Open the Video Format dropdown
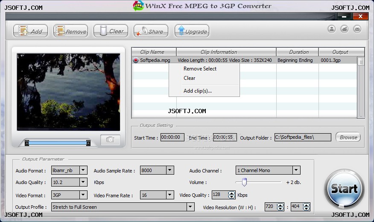The image size is (374, 222). tap(83, 195)
